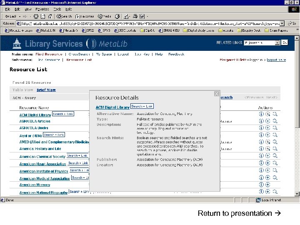The height and width of the screenshot is (225, 300).
Task: Switch to Brief View
Action: point(46,90)
